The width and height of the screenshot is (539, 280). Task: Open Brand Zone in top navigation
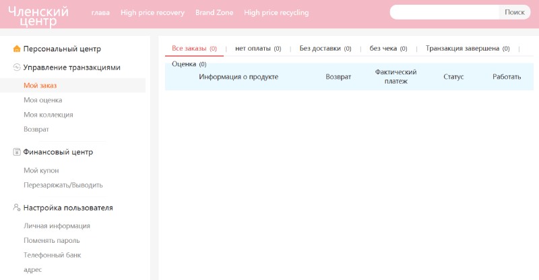pyautogui.click(x=214, y=13)
